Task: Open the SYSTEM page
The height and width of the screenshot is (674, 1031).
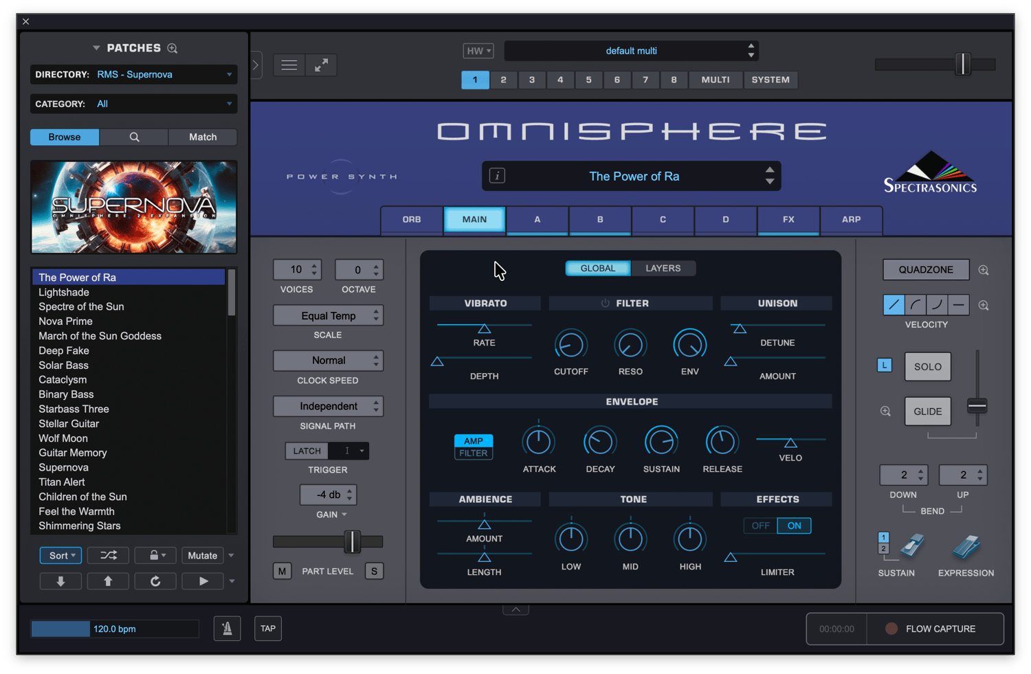Action: pyautogui.click(x=771, y=80)
